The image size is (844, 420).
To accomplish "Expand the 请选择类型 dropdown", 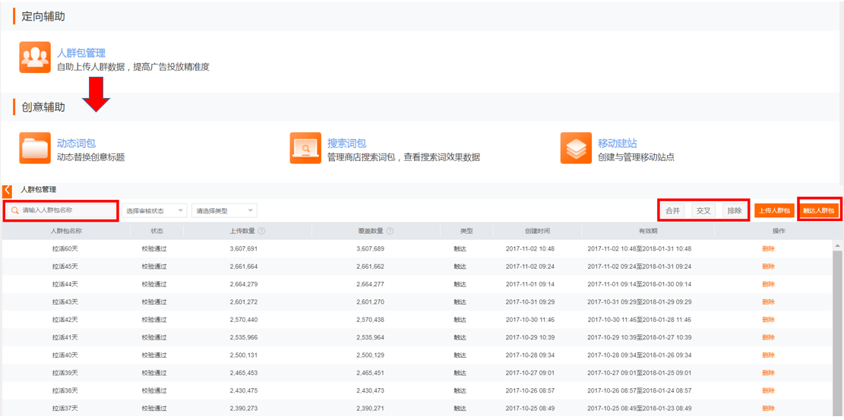I will pos(224,210).
